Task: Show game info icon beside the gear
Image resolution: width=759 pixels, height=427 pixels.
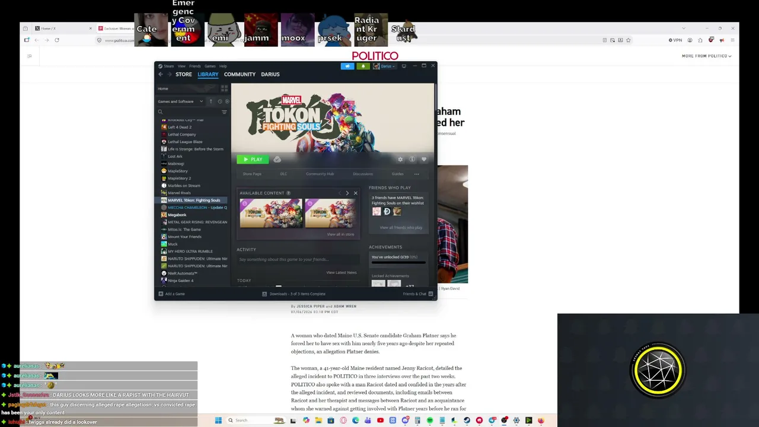Action: (412, 160)
